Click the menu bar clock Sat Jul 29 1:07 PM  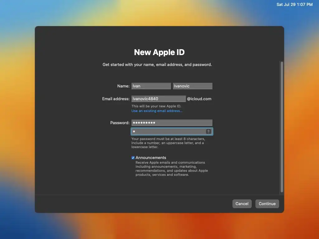pos(294,4)
